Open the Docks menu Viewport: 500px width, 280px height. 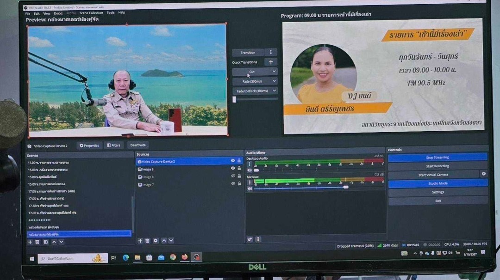[58, 13]
